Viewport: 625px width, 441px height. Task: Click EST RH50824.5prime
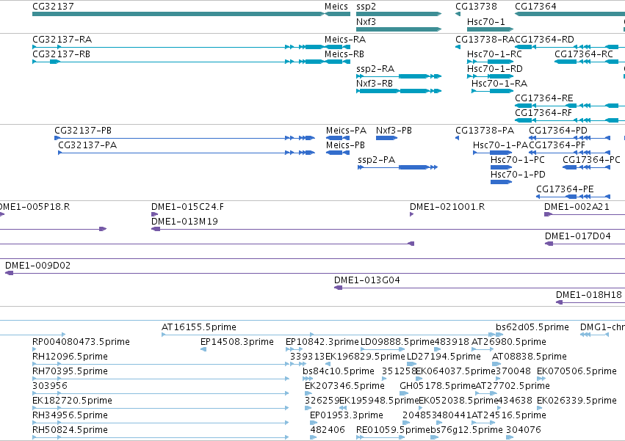click(70, 430)
